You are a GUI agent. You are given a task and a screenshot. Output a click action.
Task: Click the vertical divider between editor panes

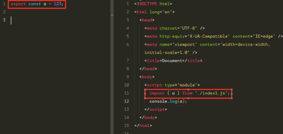coord(112,67)
